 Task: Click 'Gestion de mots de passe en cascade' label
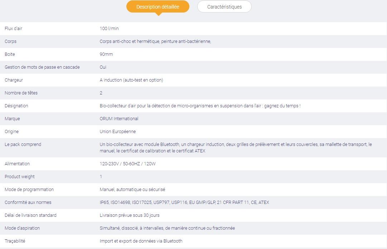coord(42,67)
